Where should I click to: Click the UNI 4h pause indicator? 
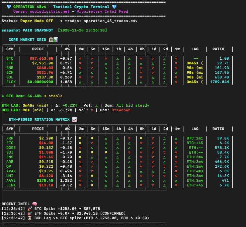tap(129, 176)
